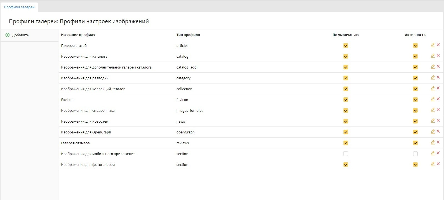Image resolution: width=444 pixels, height=200 pixels.
Task: Edit the Изображения для фотогалереи profile
Action: [x=433, y=164]
